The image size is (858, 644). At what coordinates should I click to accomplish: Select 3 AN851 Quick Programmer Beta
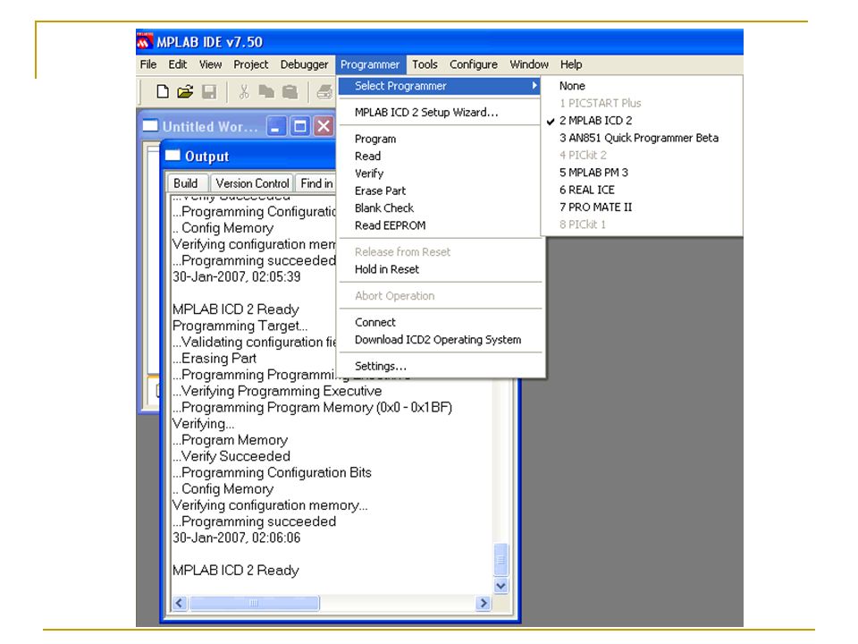pyautogui.click(x=638, y=138)
